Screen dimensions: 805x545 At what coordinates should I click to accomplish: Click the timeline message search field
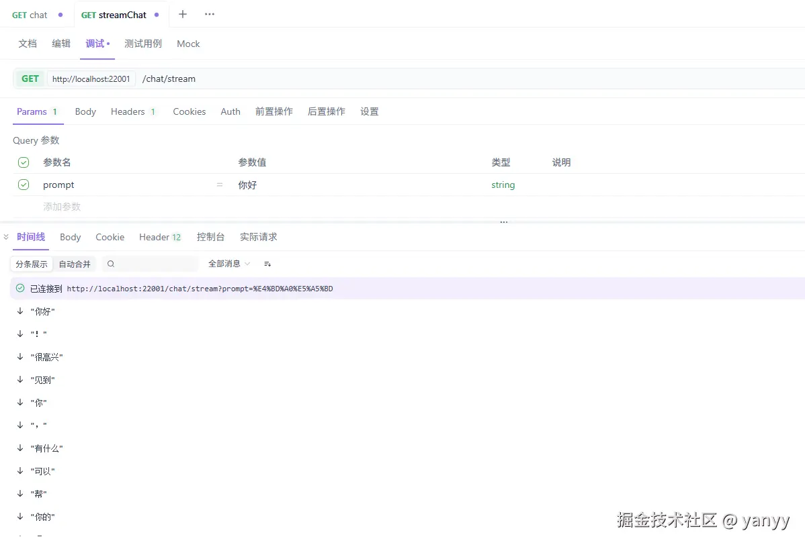[150, 264]
